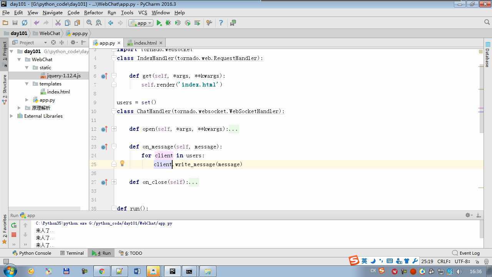
Task: Open the 6: TODO tool window
Action: 131,253
